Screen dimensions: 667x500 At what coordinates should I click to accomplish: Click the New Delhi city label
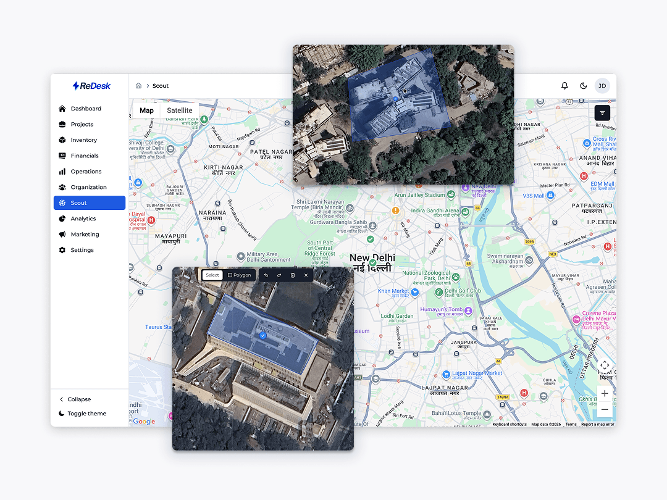[x=372, y=263]
